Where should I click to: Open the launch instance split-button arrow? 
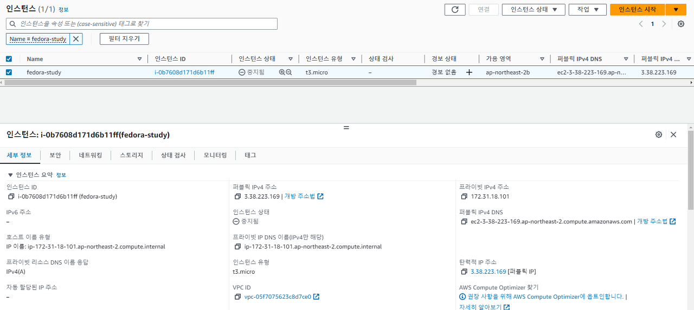coord(676,9)
